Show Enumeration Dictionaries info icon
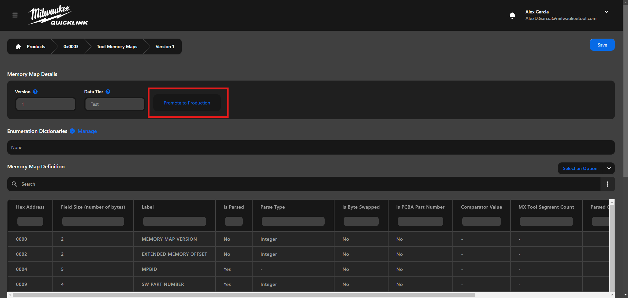628x298 pixels. point(72,131)
